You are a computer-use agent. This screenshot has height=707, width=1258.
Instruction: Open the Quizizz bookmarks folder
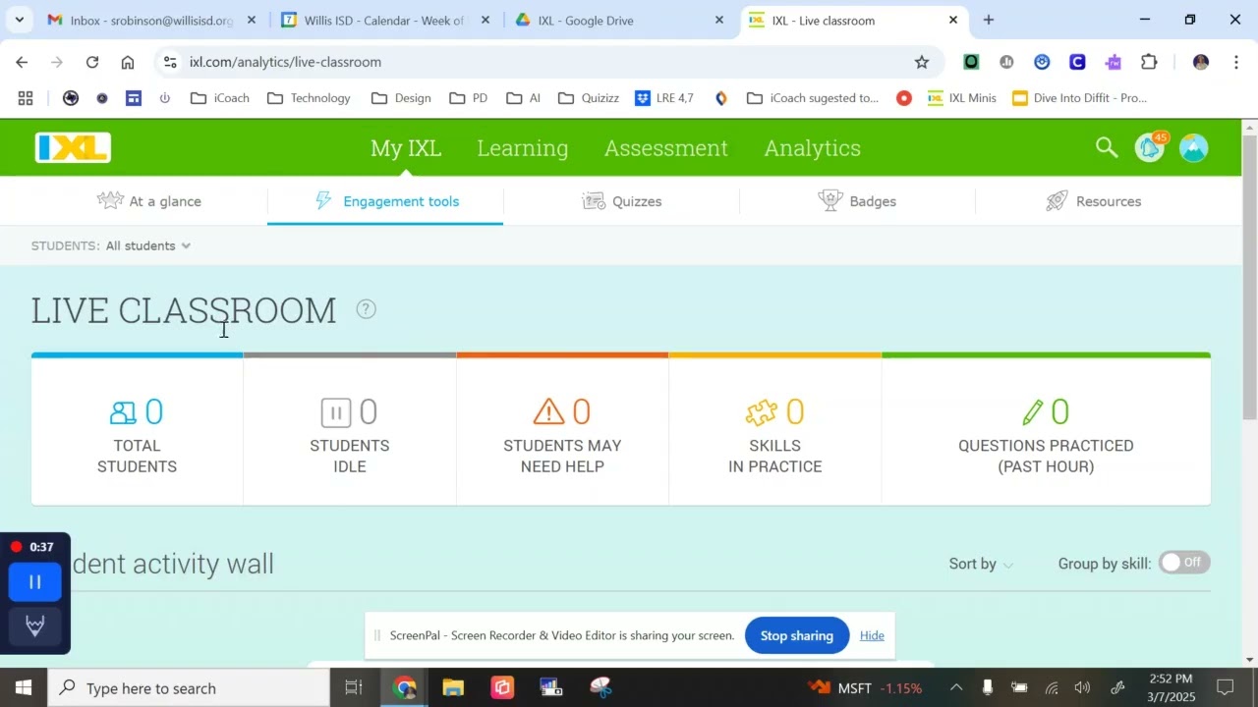coord(589,98)
